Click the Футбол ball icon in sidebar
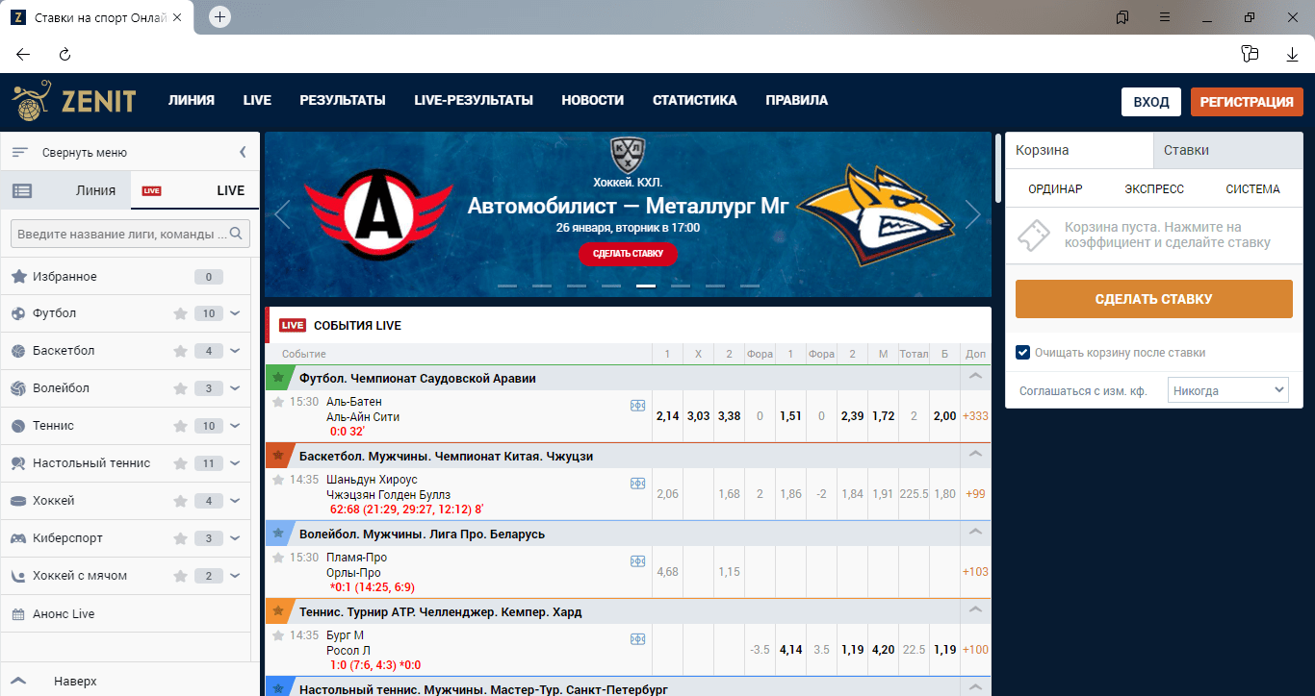The width and height of the screenshot is (1315, 696). (x=18, y=313)
